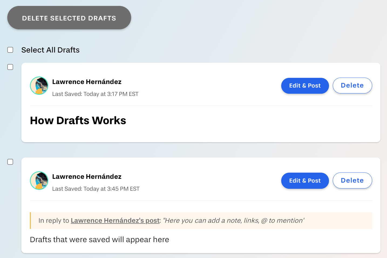Click the Last Saved 3:17 PM timestamp

95,94
